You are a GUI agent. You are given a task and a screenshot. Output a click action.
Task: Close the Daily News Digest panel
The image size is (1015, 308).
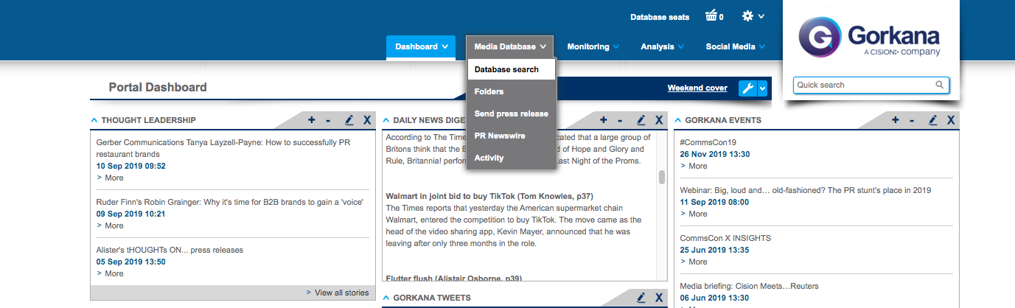pyautogui.click(x=659, y=120)
